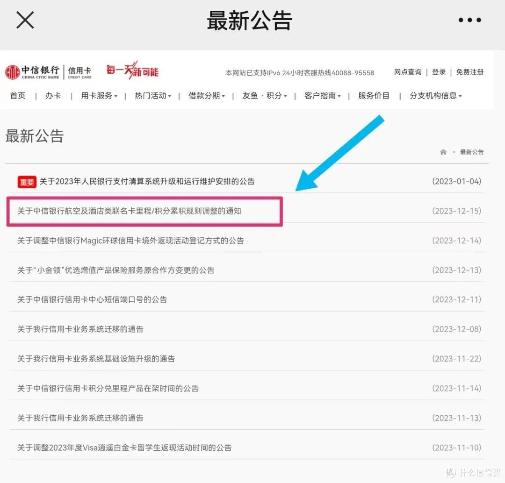Viewport: 505px width, 483px height.
Task: Open the 信用卡中心短信端口号 announcement
Action: 92,299
